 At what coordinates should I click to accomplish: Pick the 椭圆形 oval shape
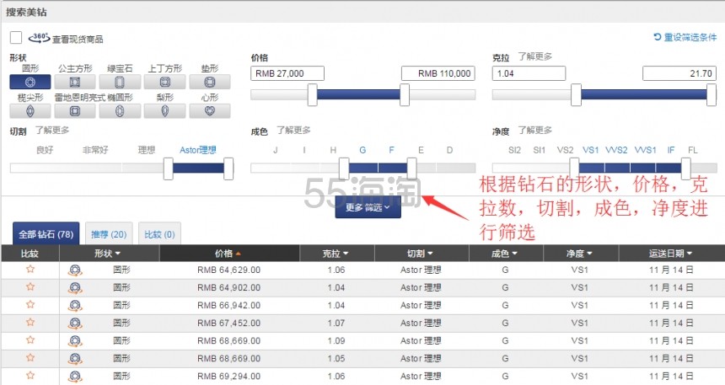[120, 110]
